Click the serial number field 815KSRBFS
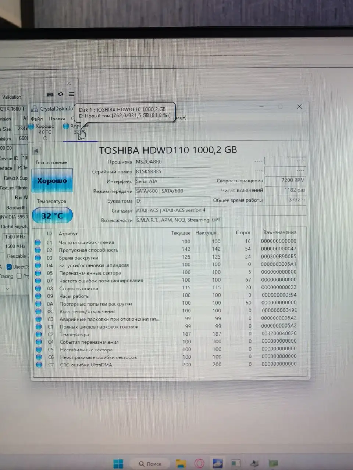353x470 pixels. click(x=172, y=171)
